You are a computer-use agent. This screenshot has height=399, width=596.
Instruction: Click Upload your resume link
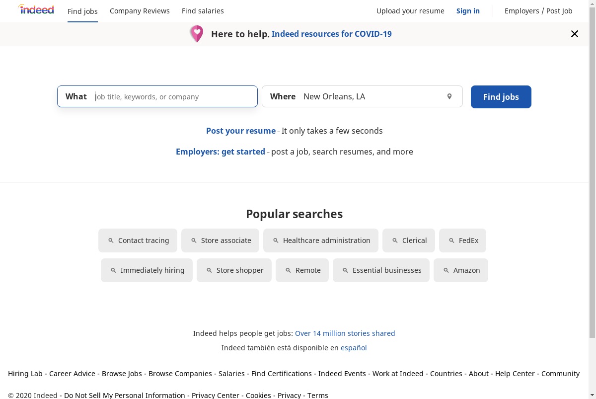[410, 11]
